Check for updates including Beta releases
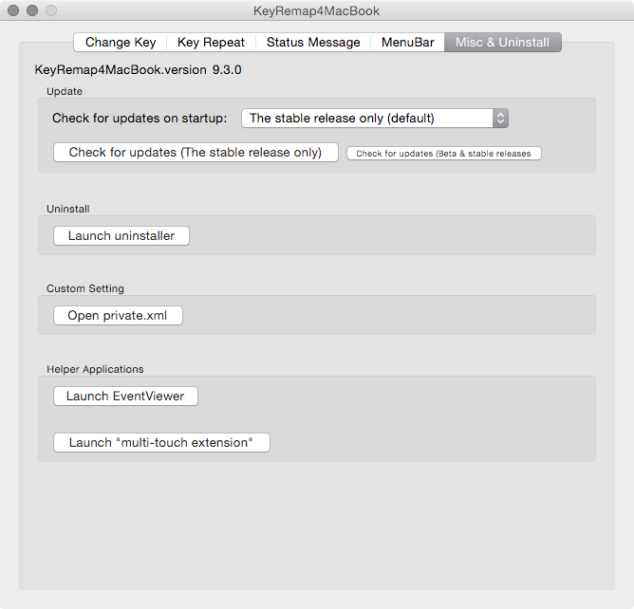Image resolution: width=634 pixels, height=609 pixels. tap(444, 154)
